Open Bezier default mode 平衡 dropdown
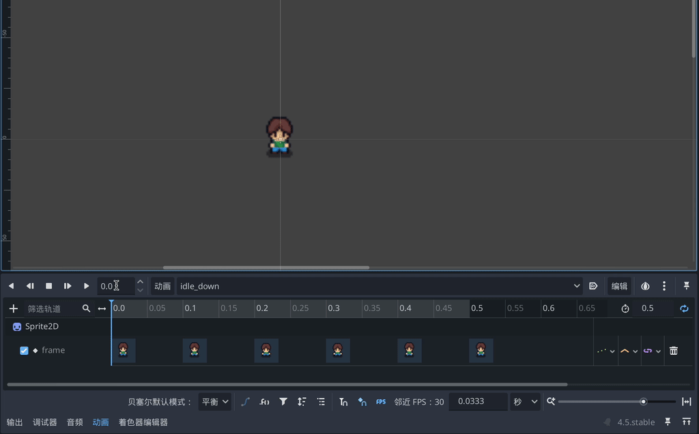 214,402
